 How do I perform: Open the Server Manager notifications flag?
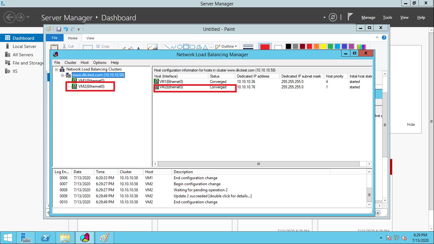pos(350,17)
